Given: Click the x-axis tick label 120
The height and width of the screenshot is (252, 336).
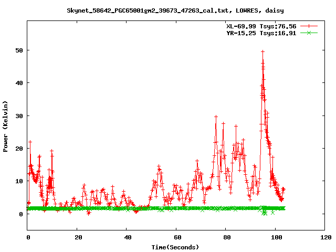Looking at the screenshot, I should pyautogui.click(x=326, y=237).
